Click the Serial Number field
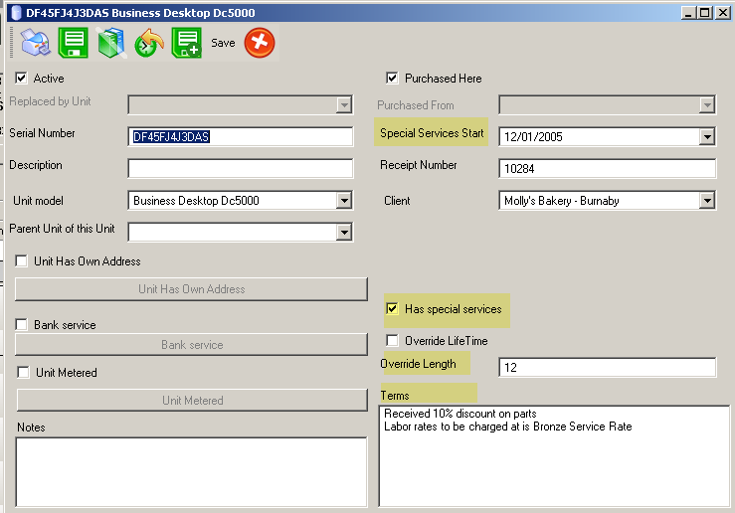The height and width of the screenshot is (513, 735). 241,137
